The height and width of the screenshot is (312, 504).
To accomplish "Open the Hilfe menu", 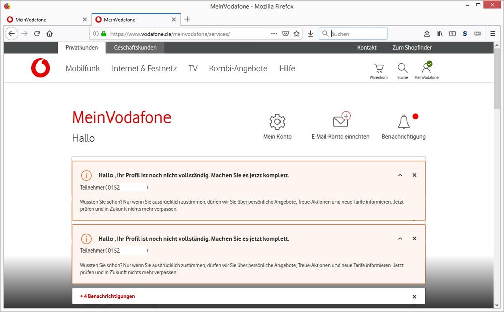I will click(x=287, y=68).
